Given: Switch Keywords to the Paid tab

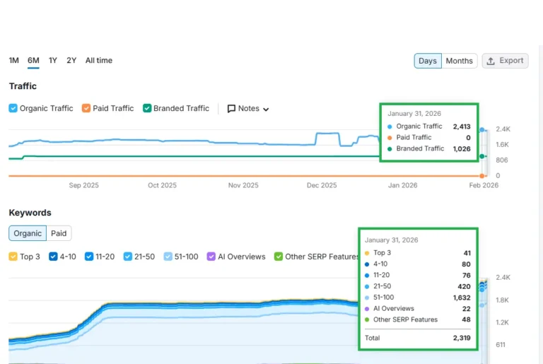Looking at the screenshot, I should tap(59, 233).
